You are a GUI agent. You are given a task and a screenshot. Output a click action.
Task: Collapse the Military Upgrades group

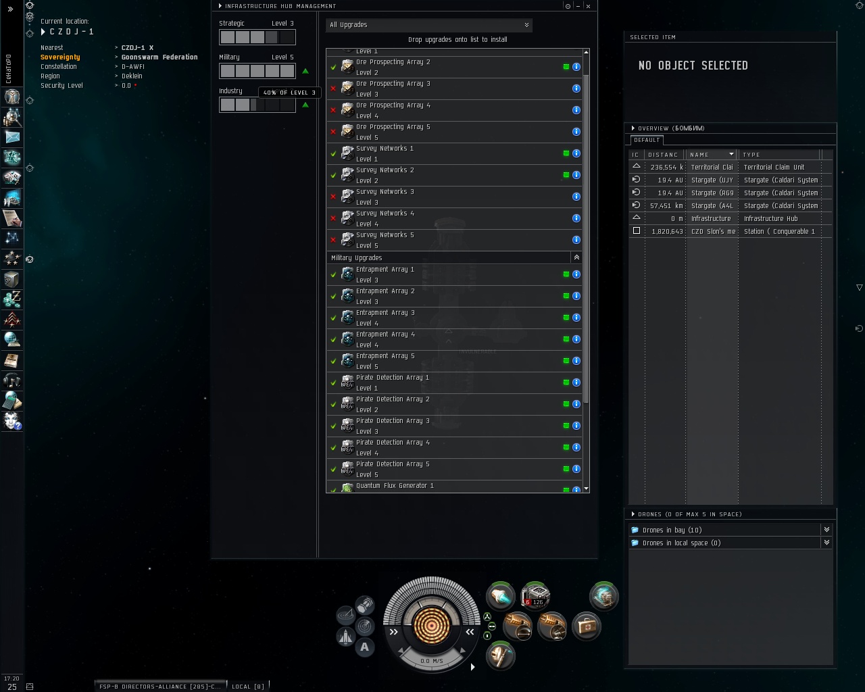(576, 257)
